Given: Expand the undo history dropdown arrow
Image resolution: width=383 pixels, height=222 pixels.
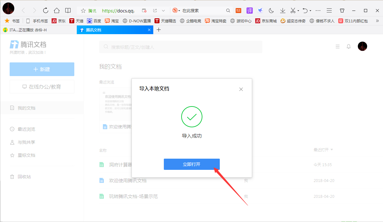Looking at the screenshot, I should pos(310,10).
